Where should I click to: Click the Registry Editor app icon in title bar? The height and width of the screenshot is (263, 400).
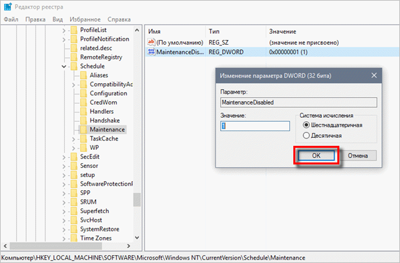click(x=7, y=7)
